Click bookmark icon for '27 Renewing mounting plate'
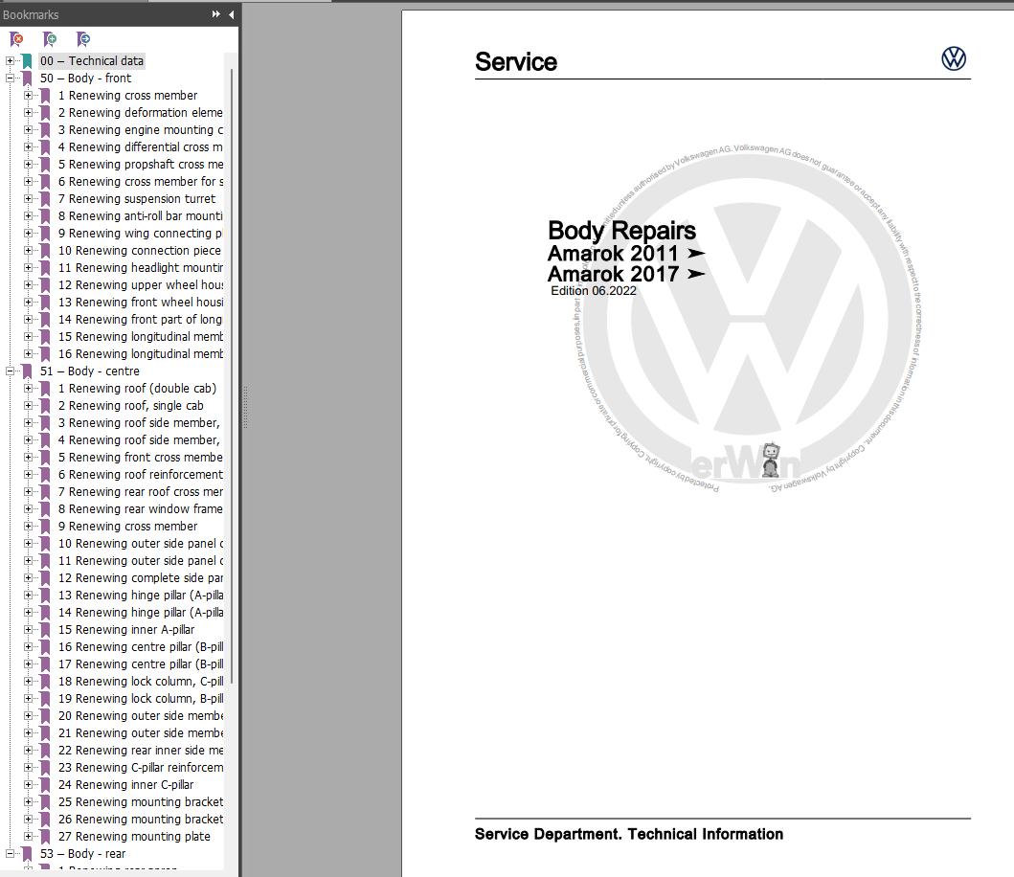This screenshot has height=877, width=1014. [45, 837]
